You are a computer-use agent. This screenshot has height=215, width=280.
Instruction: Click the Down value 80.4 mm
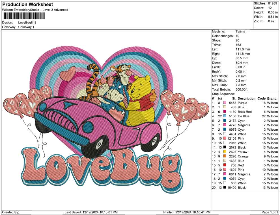pos(242,63)
